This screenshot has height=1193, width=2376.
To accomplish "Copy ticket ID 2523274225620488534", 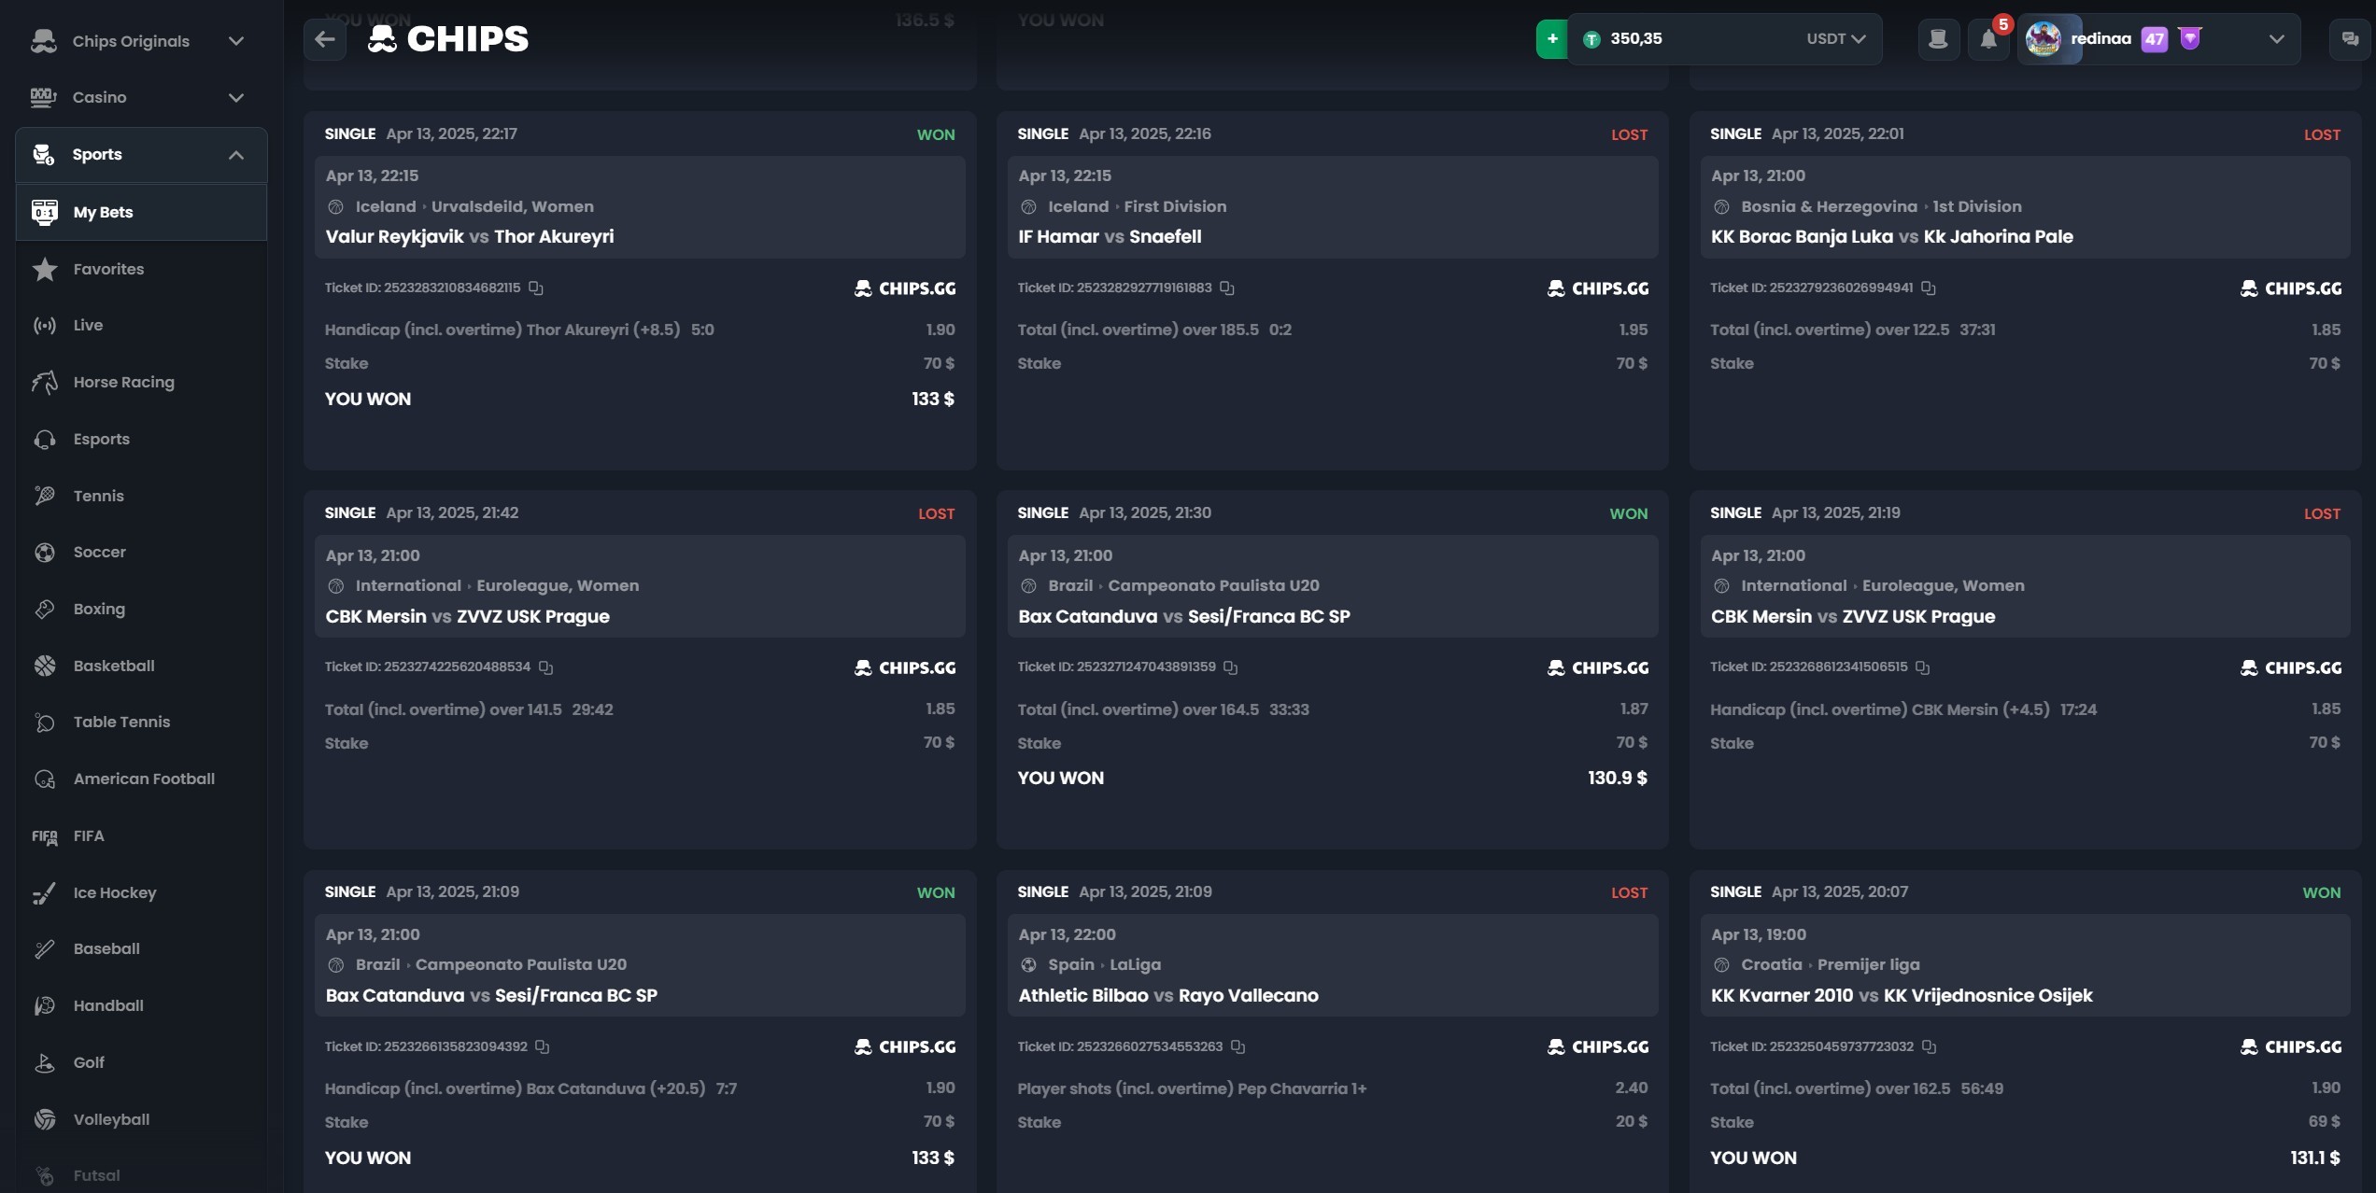I will point(545,667).
